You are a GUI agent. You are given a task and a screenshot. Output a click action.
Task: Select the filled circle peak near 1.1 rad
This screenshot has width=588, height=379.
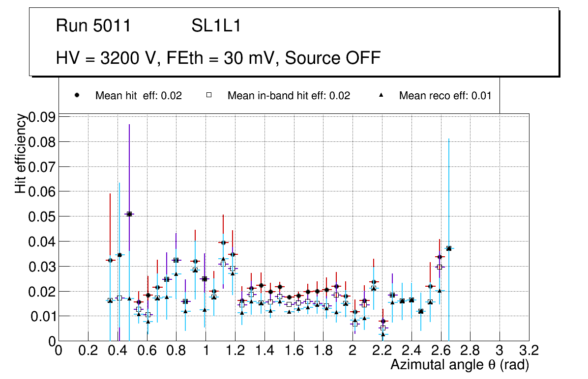tap(223, 243)
